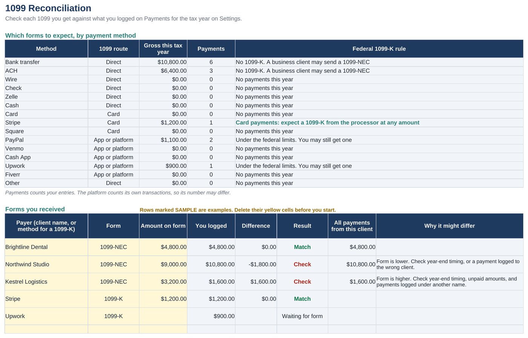
Task: Select the 'Result' column header
Action: tap(302, 226)
